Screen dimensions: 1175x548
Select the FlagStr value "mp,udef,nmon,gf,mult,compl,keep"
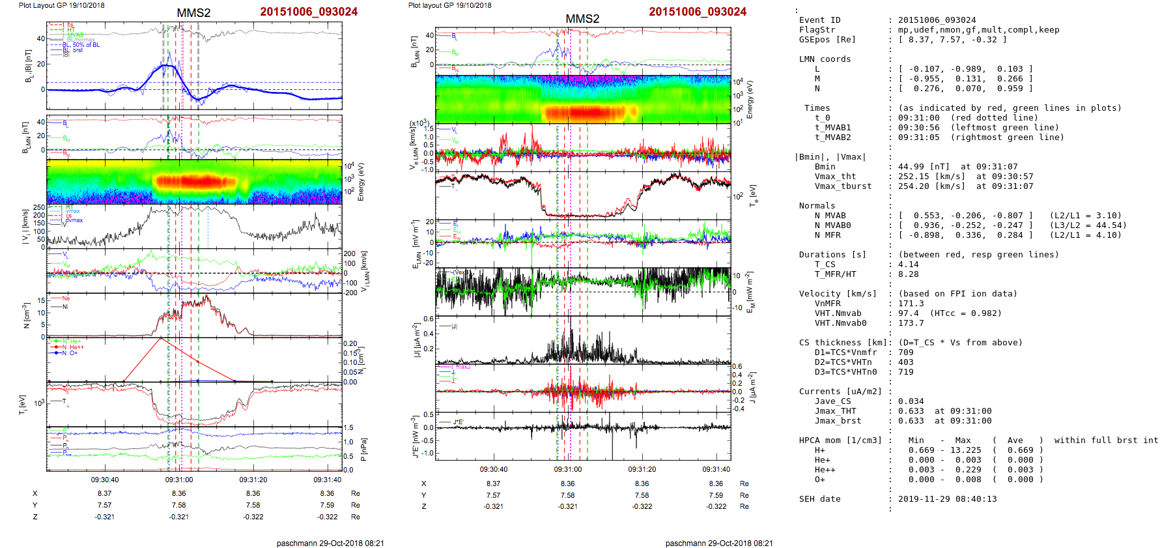coord(979,30)
